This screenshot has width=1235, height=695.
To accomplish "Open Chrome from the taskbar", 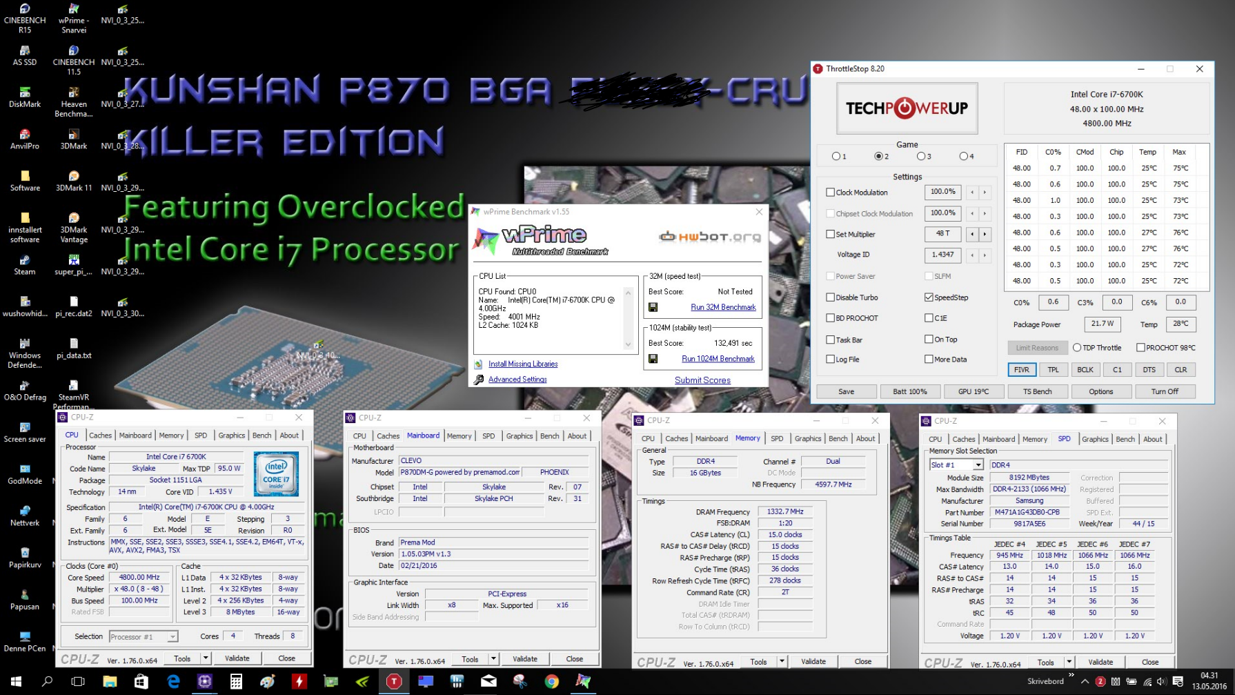I will (x=551, y=681).
